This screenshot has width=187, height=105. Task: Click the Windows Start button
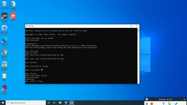point(3,103)
